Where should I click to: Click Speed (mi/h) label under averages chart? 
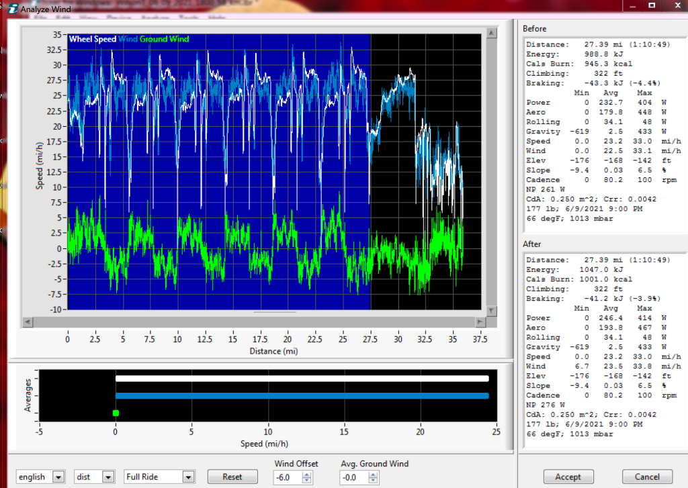[x=264, y=444]
